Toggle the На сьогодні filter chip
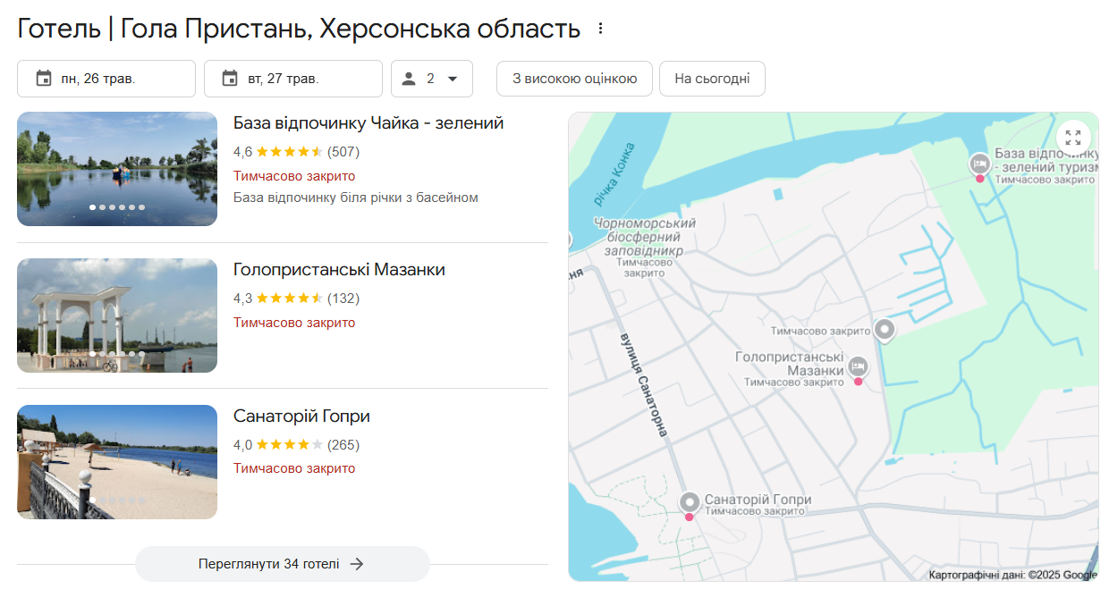The image size is (1118, 589). pyautogui.click(x=712, y=79)
